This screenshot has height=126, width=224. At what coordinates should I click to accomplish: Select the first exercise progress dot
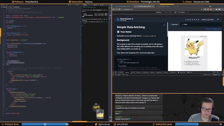(x=186, y=20)
